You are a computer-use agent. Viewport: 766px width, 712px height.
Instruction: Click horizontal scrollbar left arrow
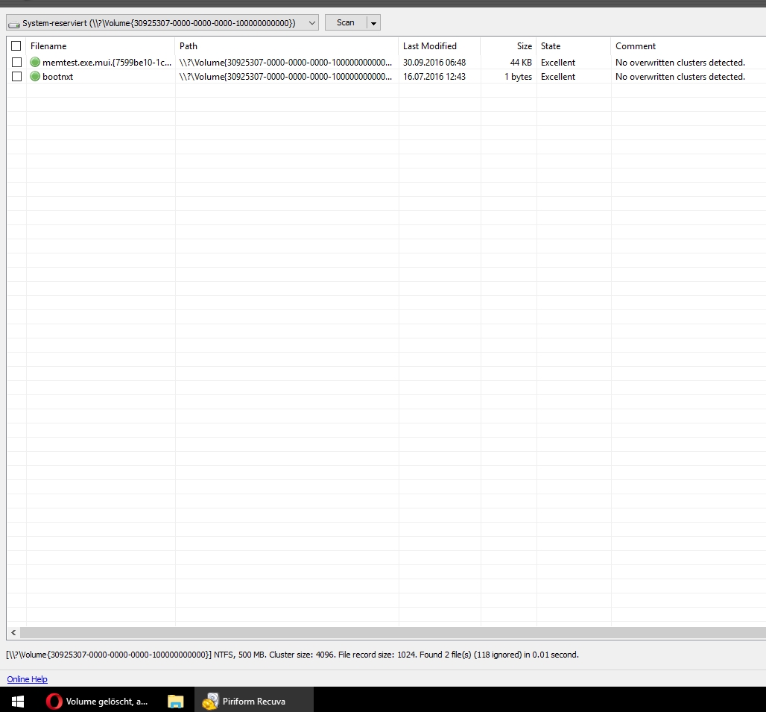pyautogui.click(x=13, y=633)
